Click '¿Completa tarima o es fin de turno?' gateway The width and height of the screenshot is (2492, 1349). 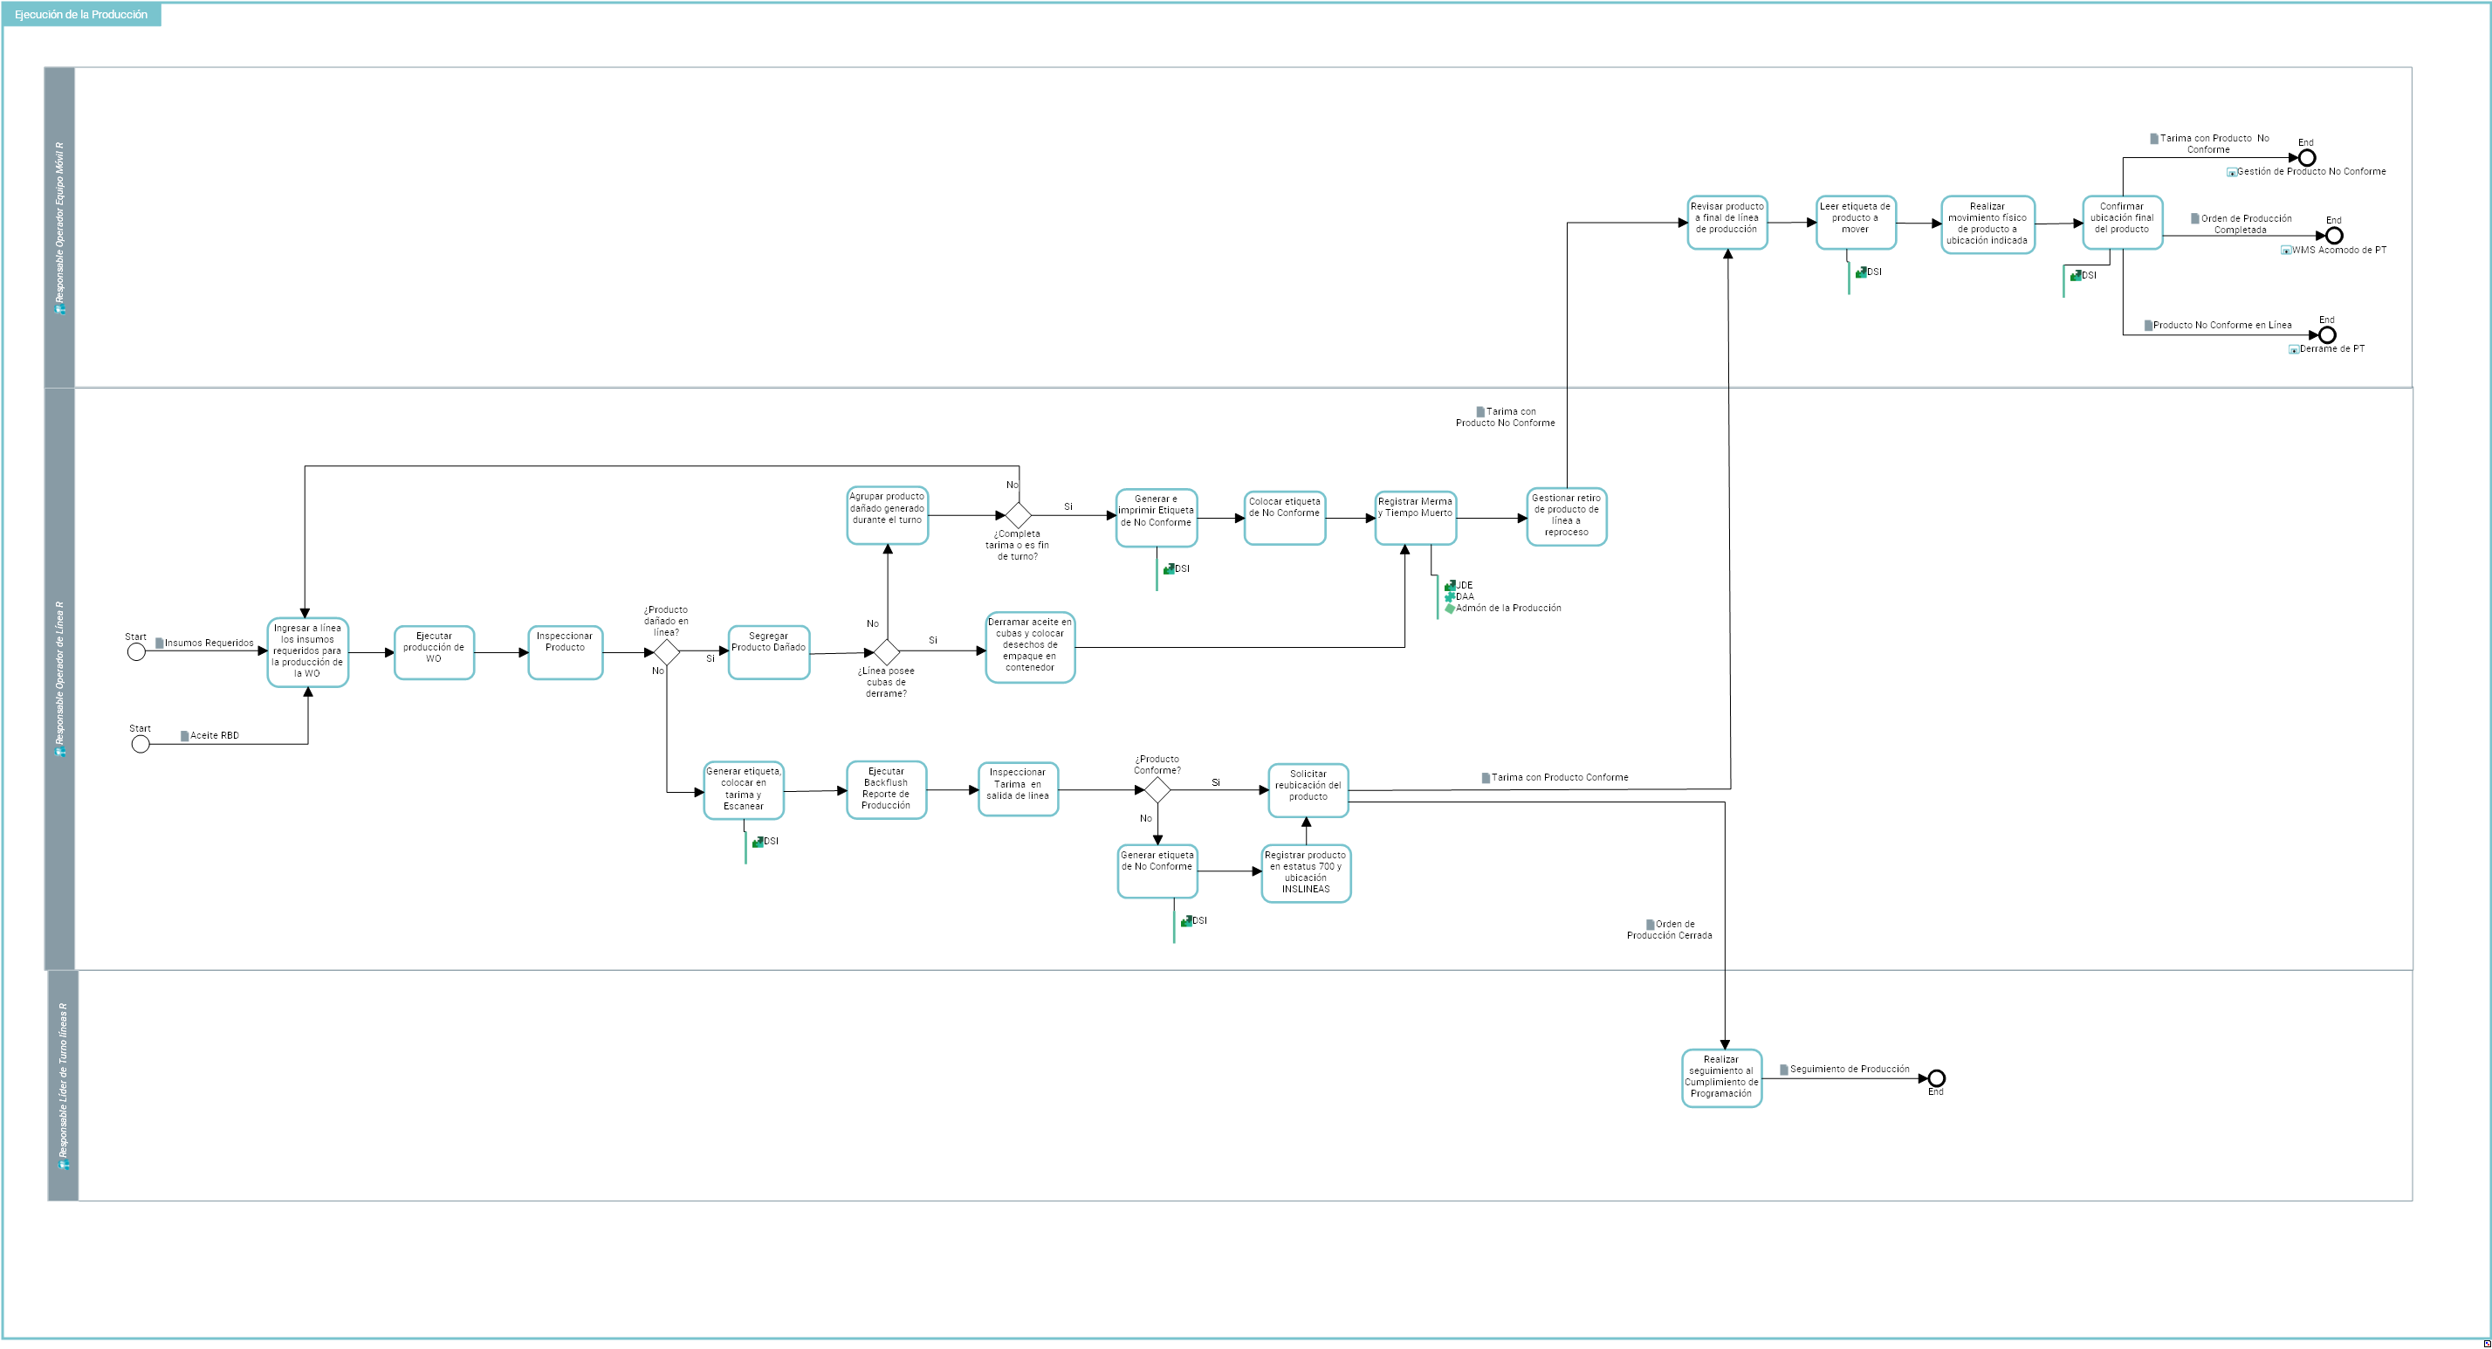click(x=1019, y=515)
